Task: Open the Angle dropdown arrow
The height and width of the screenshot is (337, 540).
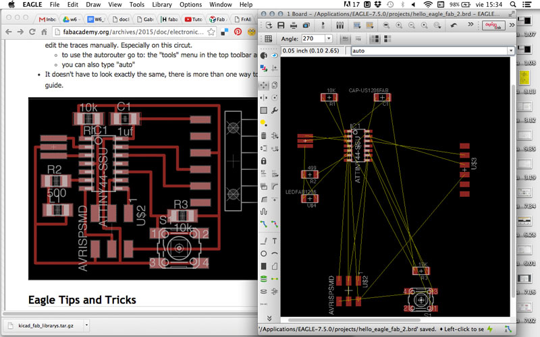Action: click(329, 38)
